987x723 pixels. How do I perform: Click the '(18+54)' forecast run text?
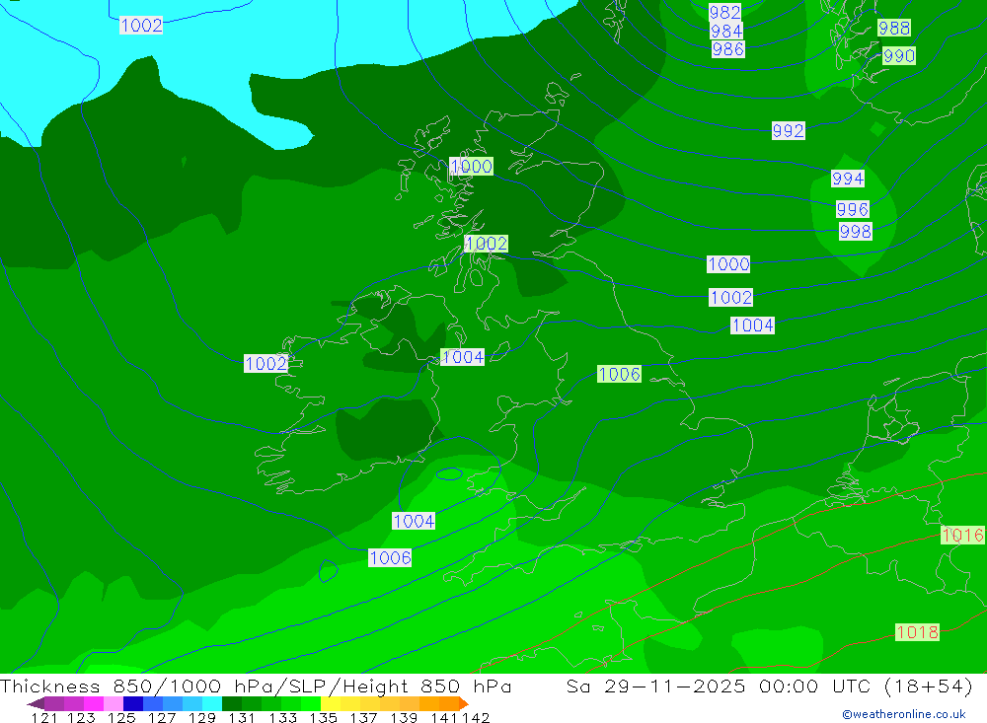tap(929, 687)
